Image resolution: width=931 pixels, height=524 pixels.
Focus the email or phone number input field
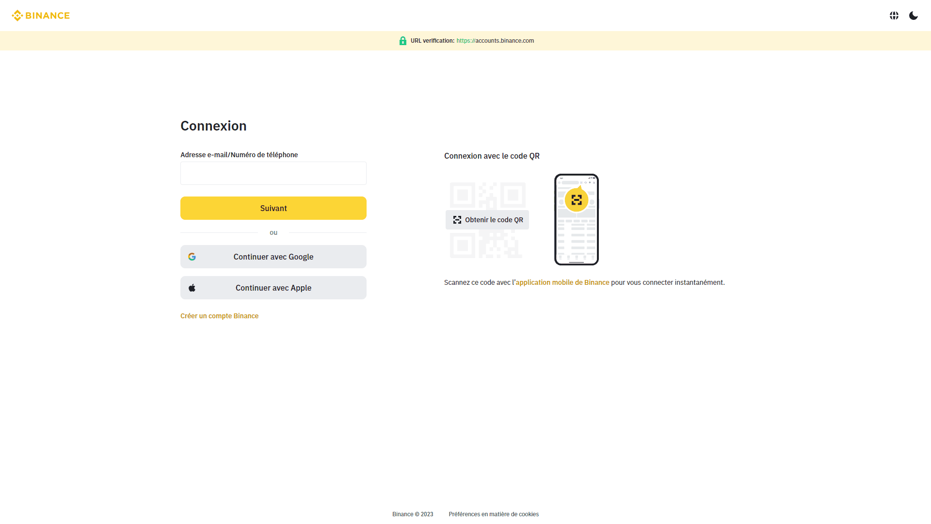(x=273, y=173)
